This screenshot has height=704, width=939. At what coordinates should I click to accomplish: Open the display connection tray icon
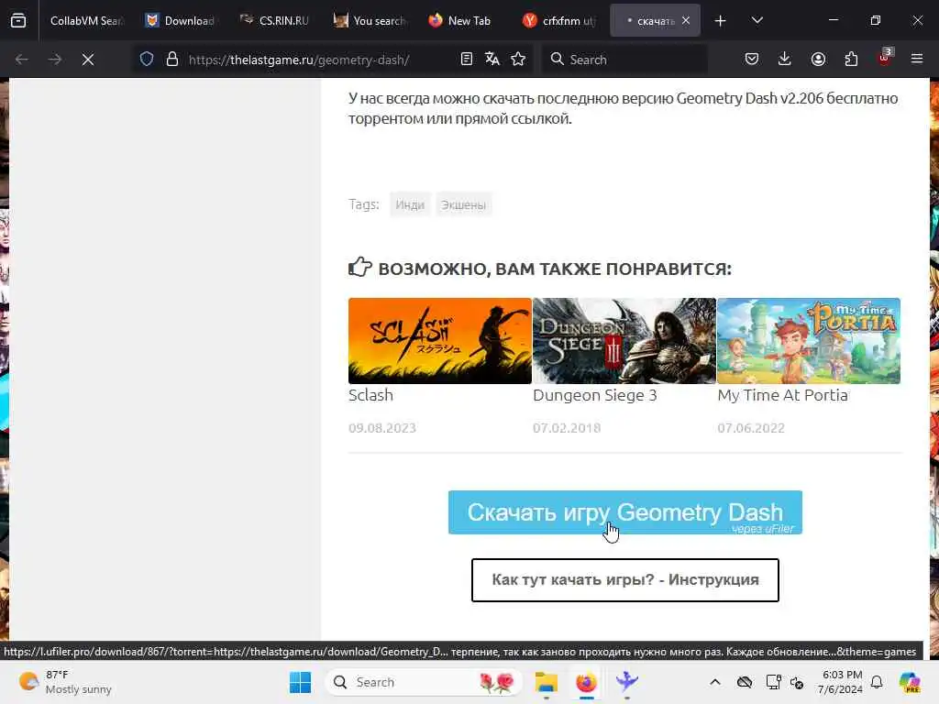773,682
